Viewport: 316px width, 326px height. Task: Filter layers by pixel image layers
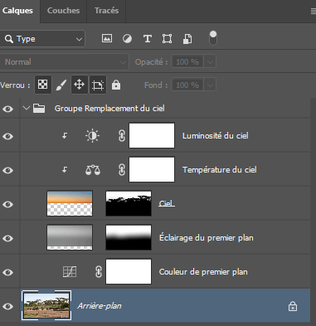[107, 38]
